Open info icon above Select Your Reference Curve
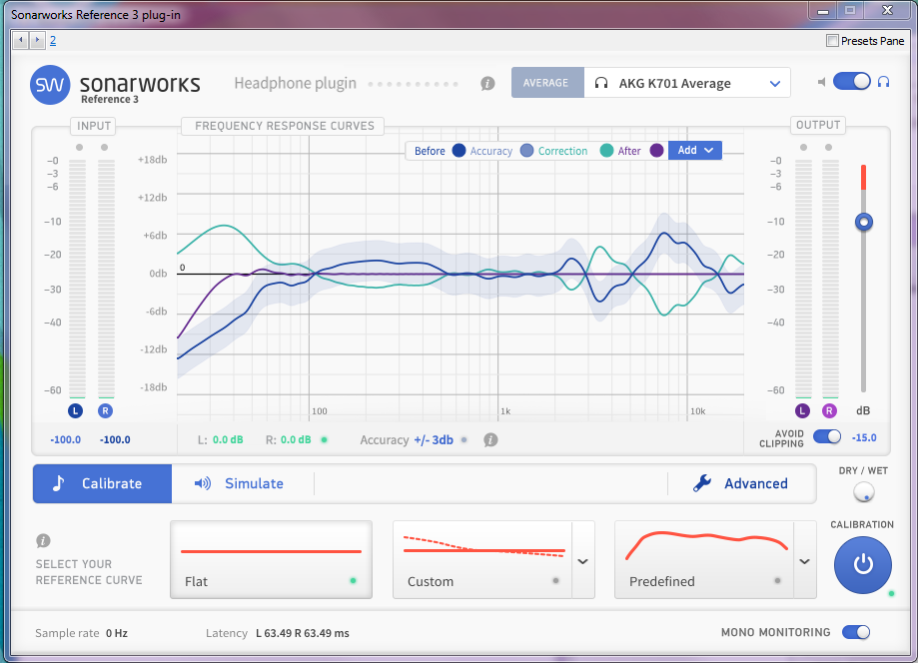The width and height of the screenshot is (918, 663). coord(43,540)
